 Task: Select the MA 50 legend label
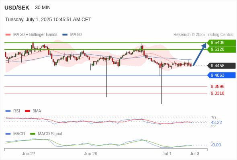(x=76, y=35)
